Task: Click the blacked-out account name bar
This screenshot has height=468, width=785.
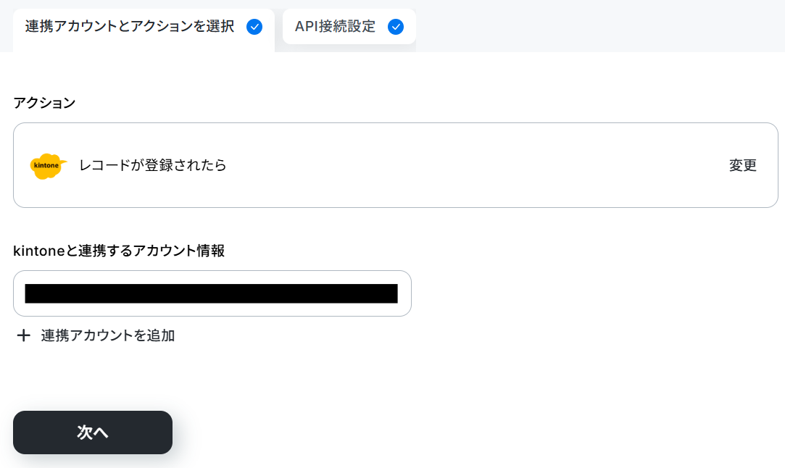Action: (x=211, y=293)
